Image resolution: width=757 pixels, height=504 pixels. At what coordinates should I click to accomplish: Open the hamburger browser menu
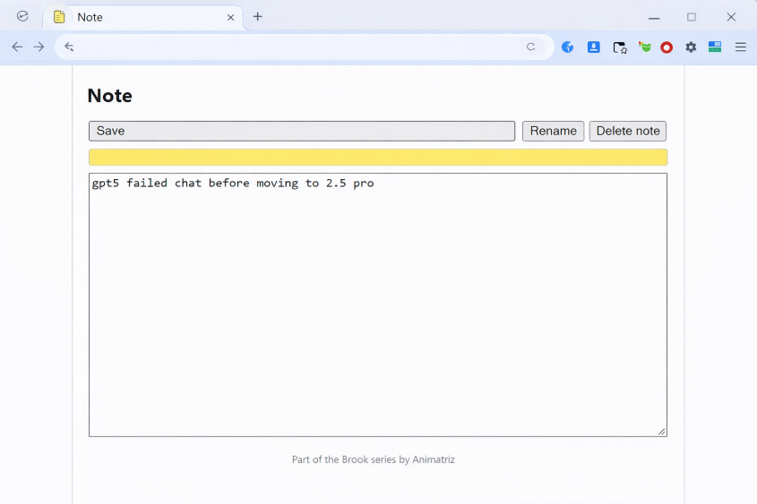741,47
